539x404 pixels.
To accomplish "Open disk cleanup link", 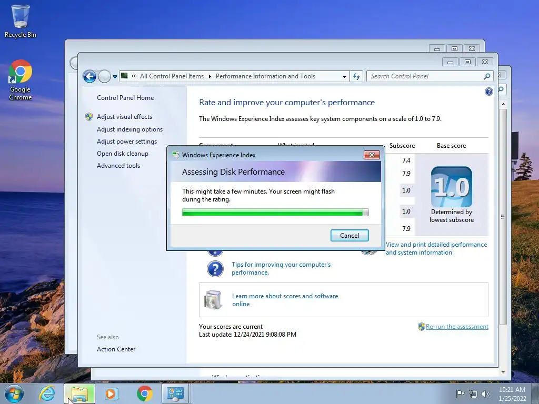I will tap(122, 154).
